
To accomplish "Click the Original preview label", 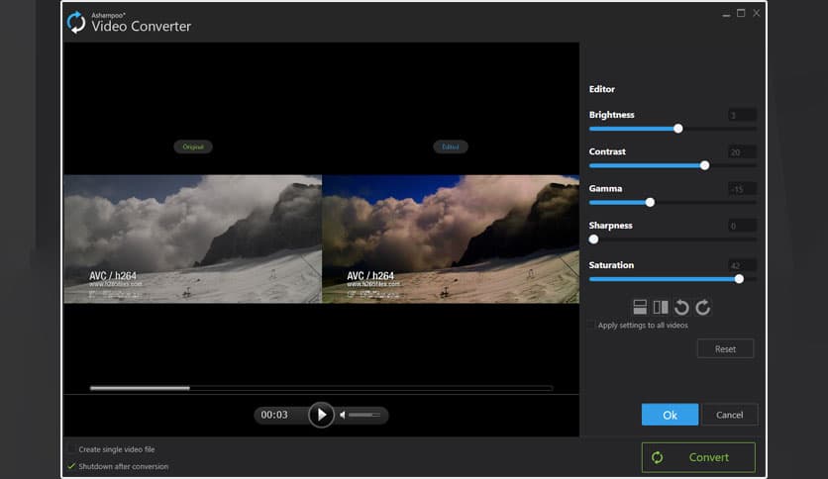I will tap(193, 146).
